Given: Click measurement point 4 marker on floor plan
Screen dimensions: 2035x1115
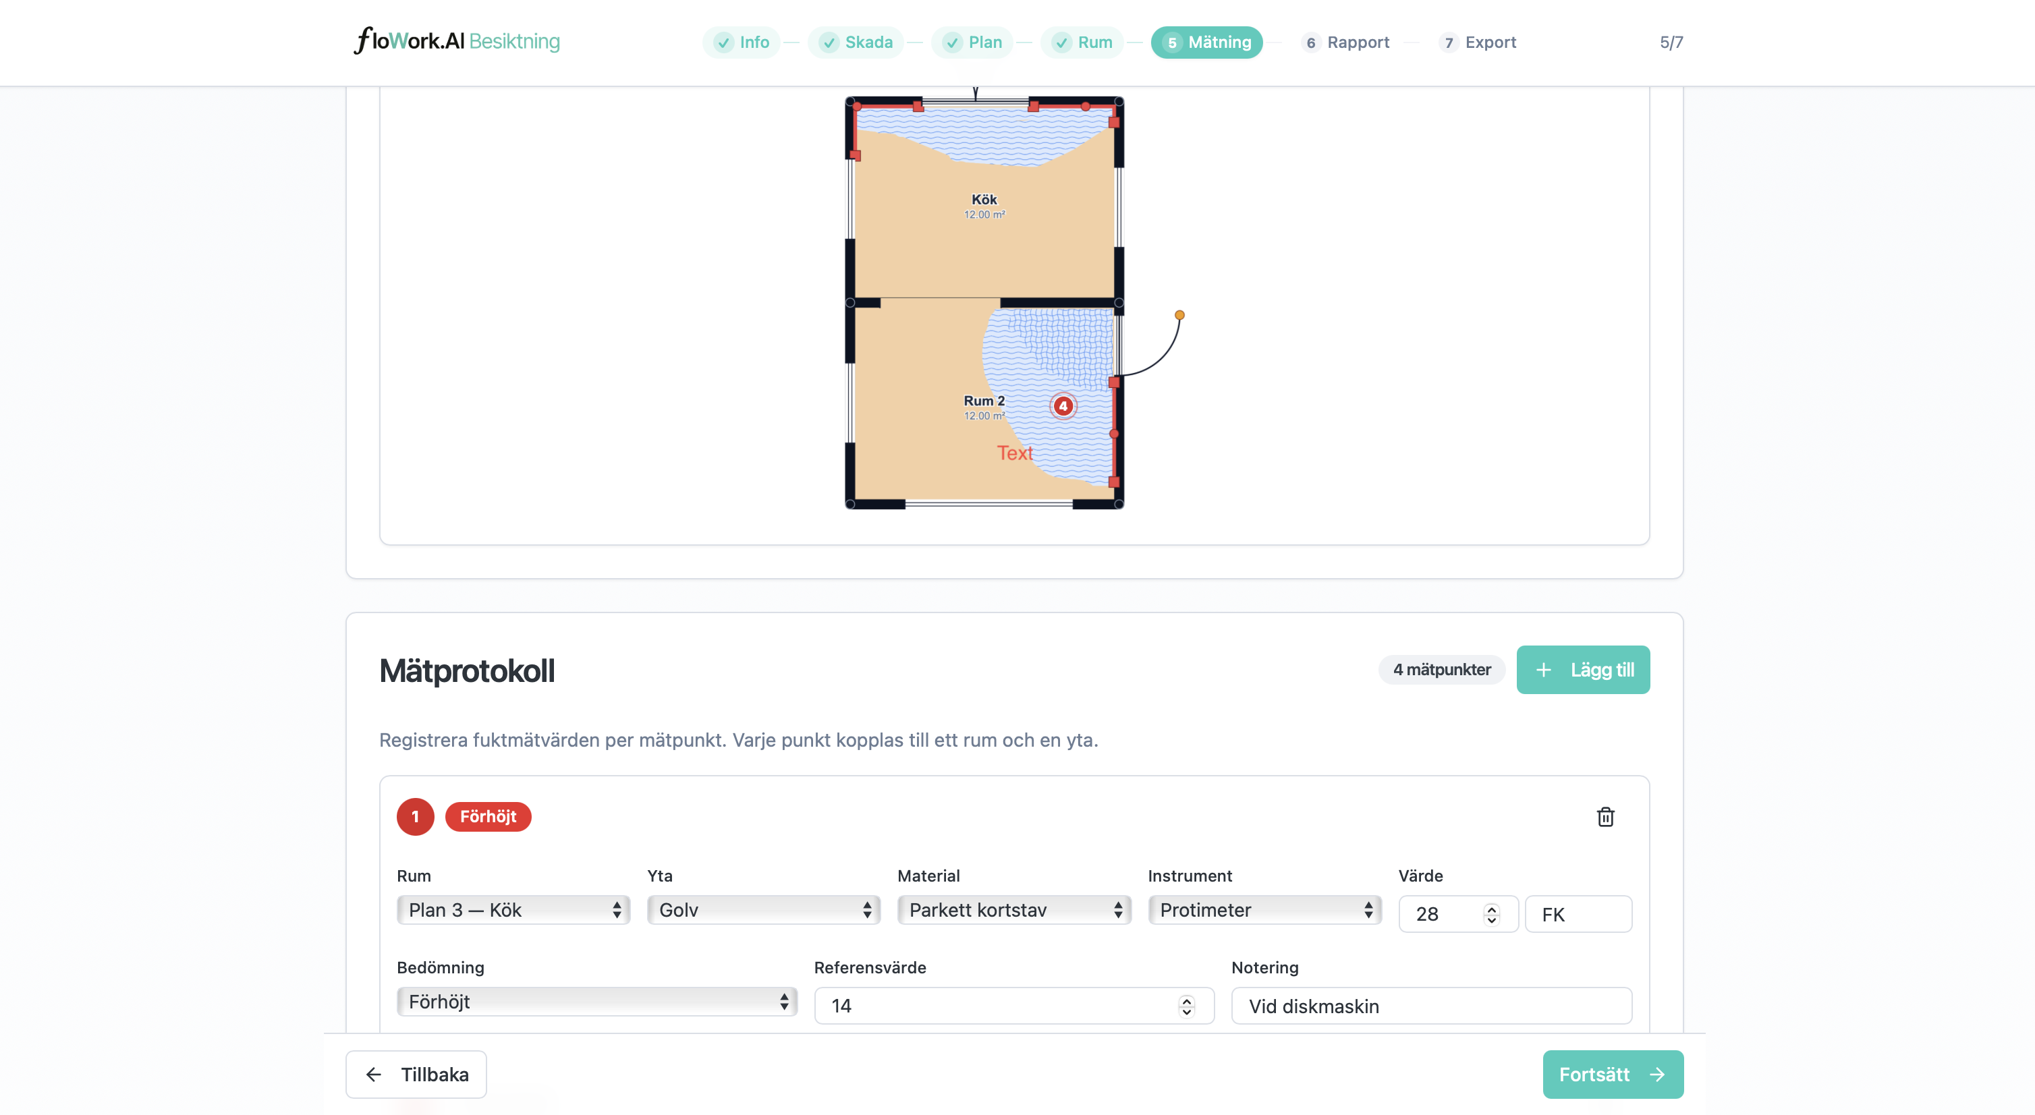Looking at the screenshot, I should tap(1063, 406).
